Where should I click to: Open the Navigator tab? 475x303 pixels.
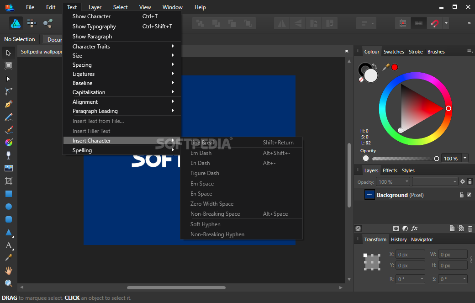tap(422, 239)
